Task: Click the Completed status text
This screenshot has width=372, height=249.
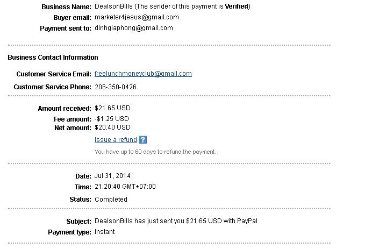Action: click(x=111, y=200)
